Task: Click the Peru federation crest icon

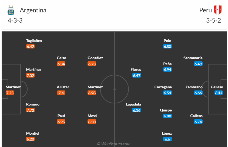Action: pyautogui.click(x=217, y=10)
